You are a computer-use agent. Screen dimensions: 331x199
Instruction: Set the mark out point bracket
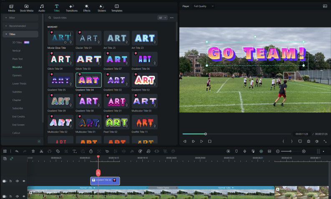pyautogui.click(x=292, y=141)
